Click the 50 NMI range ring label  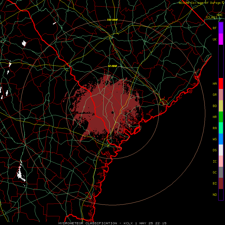click(x=112, y=66)
